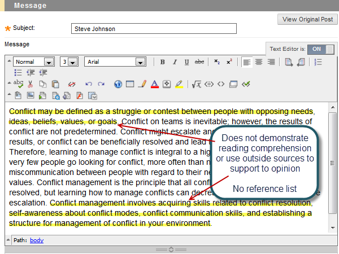Apply underline formatting

coord(185,62)
